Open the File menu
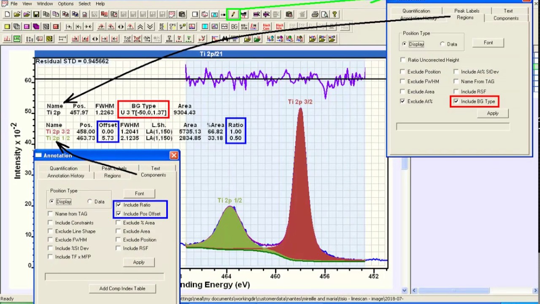Viewport: 540px width, 304px height. point(14,4)
